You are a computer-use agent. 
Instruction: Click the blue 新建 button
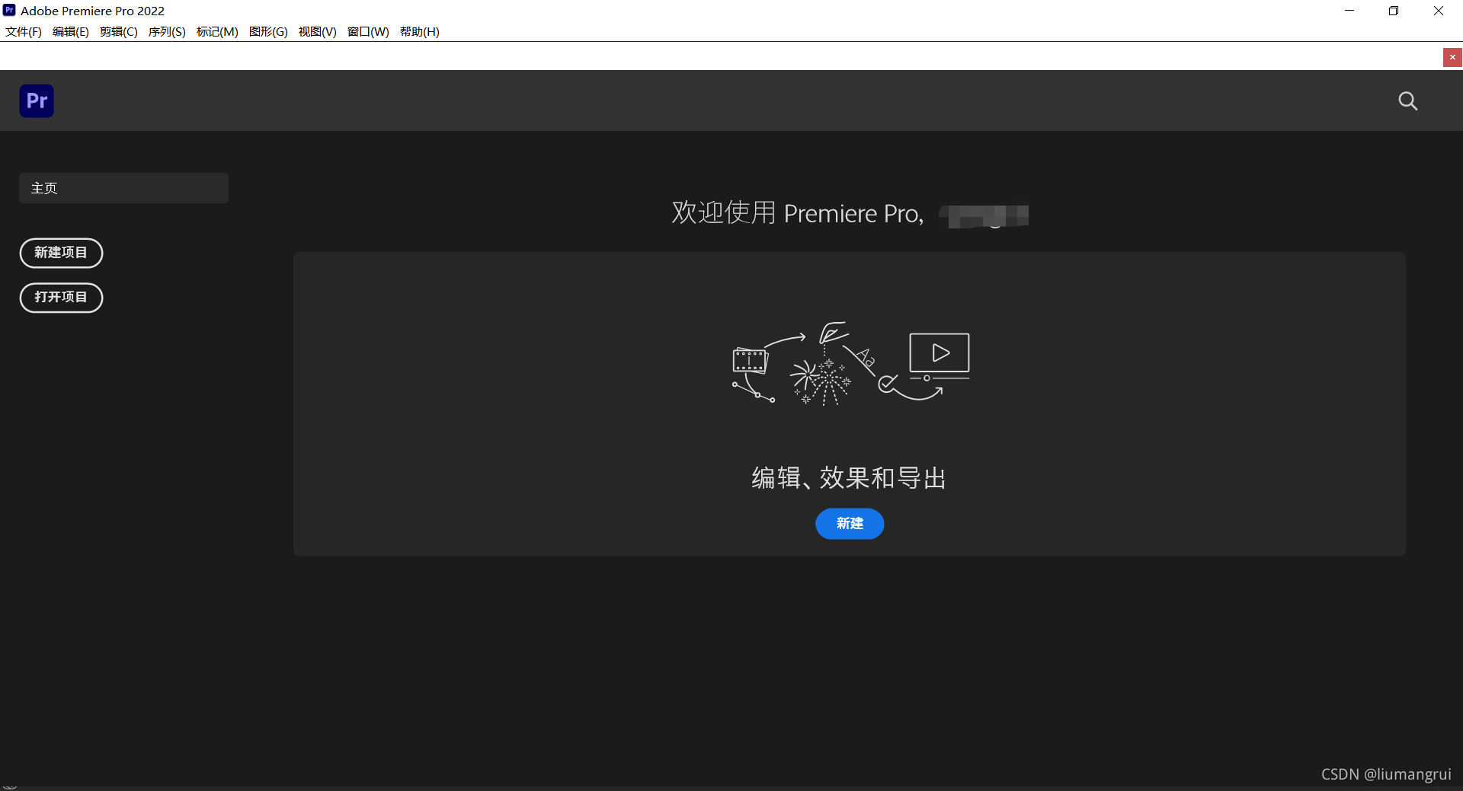(x=850, y=524)
